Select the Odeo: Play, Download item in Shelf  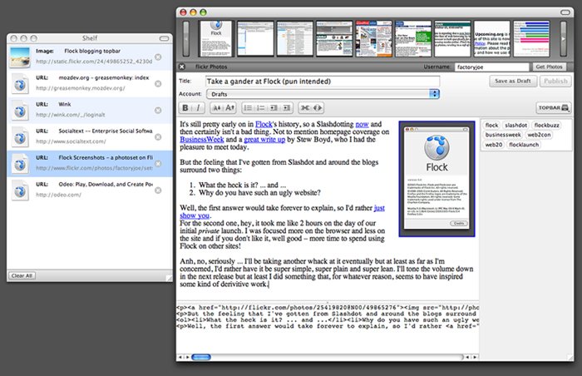[x=90, y=190]
